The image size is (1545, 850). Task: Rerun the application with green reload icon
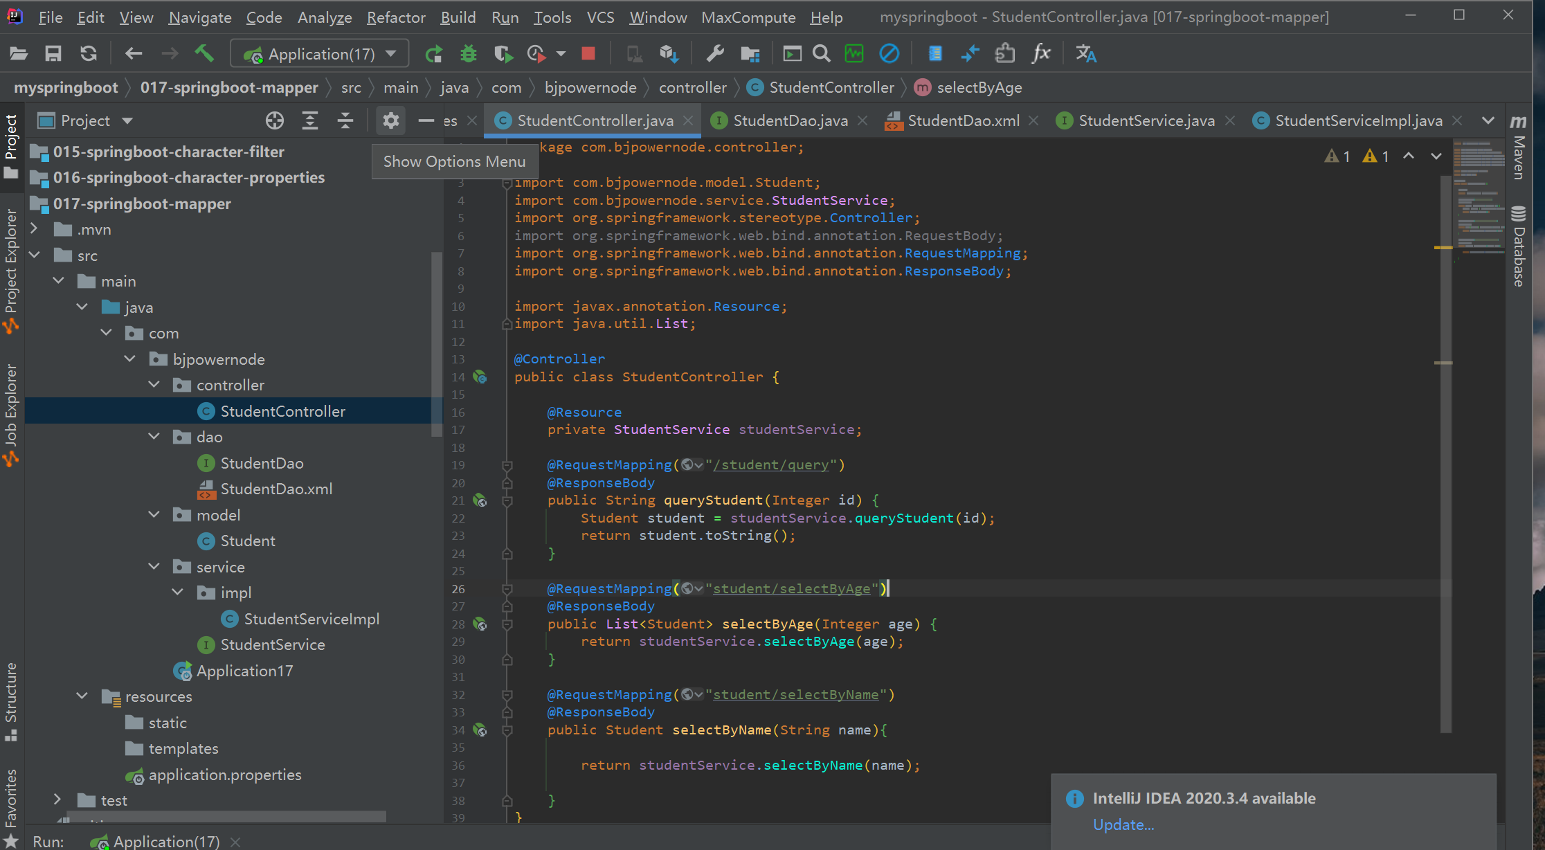click(434, 53)
